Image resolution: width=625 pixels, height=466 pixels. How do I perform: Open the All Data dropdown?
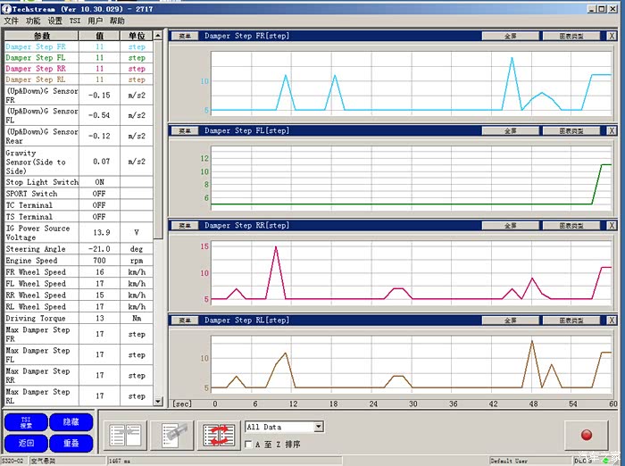[x=317, y=428]
